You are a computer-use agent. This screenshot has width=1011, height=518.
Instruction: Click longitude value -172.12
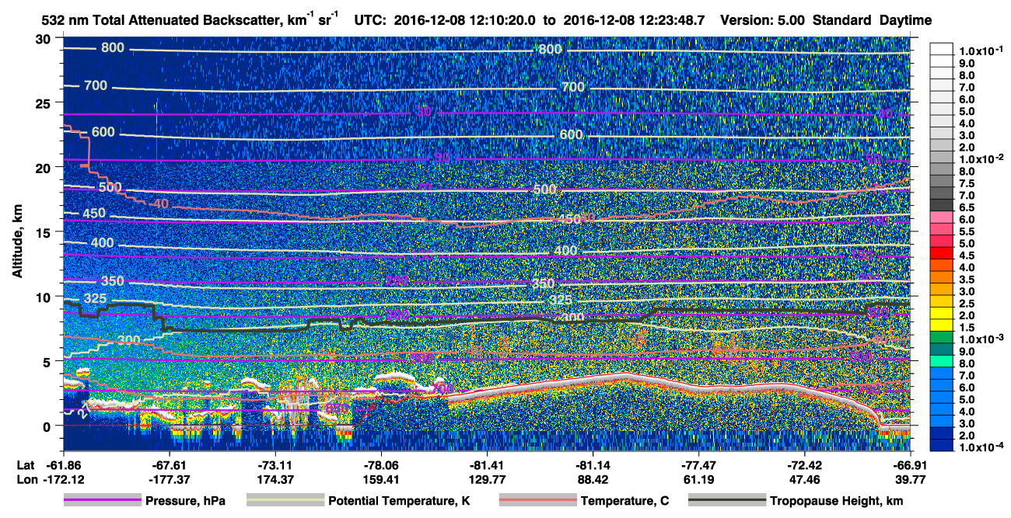(x=65, y=479)
